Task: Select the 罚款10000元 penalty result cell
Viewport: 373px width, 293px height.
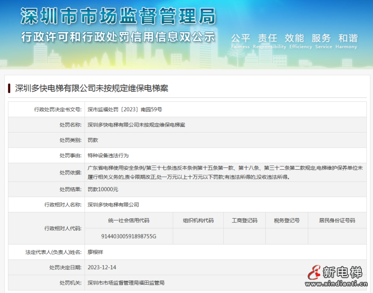Action: pos(102,189)
